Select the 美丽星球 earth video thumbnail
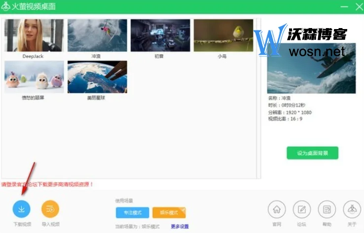364x233 pixels. 97,77
